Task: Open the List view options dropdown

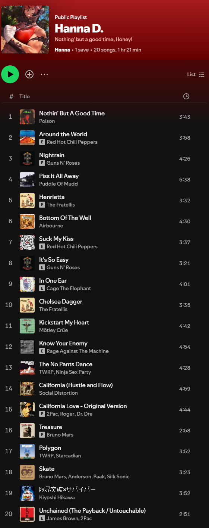Action: tap(196, 74)
